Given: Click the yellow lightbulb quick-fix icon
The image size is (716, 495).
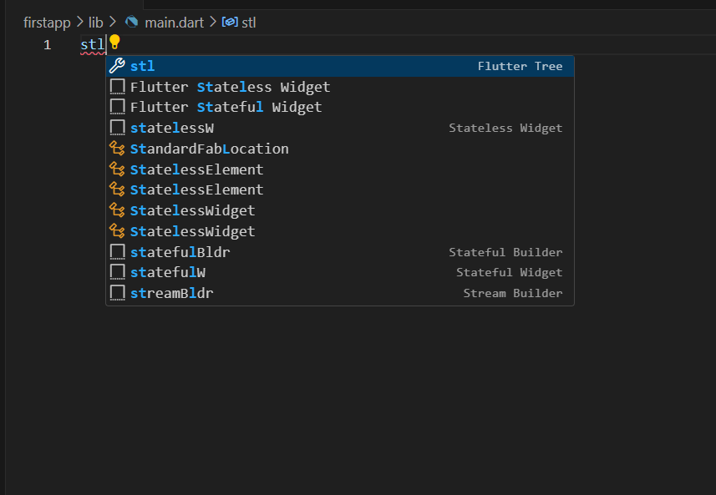Looking at the screenshot, I should click(114, 42).
